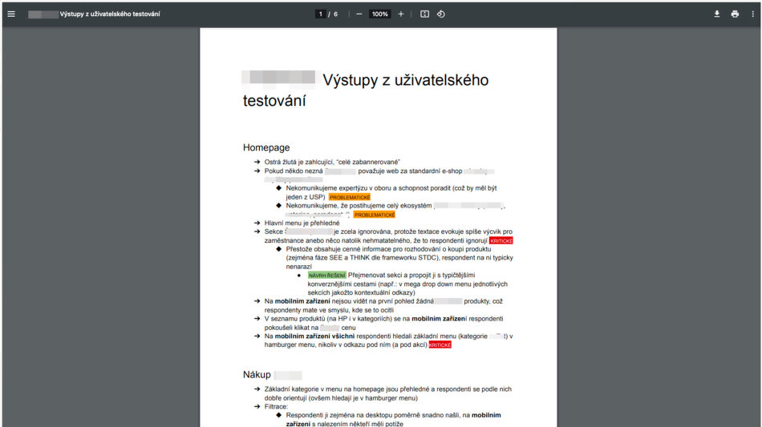Click the text 'Respondenti ji zejména na desktopu'
762x427 pixels.
pos(338,415)
